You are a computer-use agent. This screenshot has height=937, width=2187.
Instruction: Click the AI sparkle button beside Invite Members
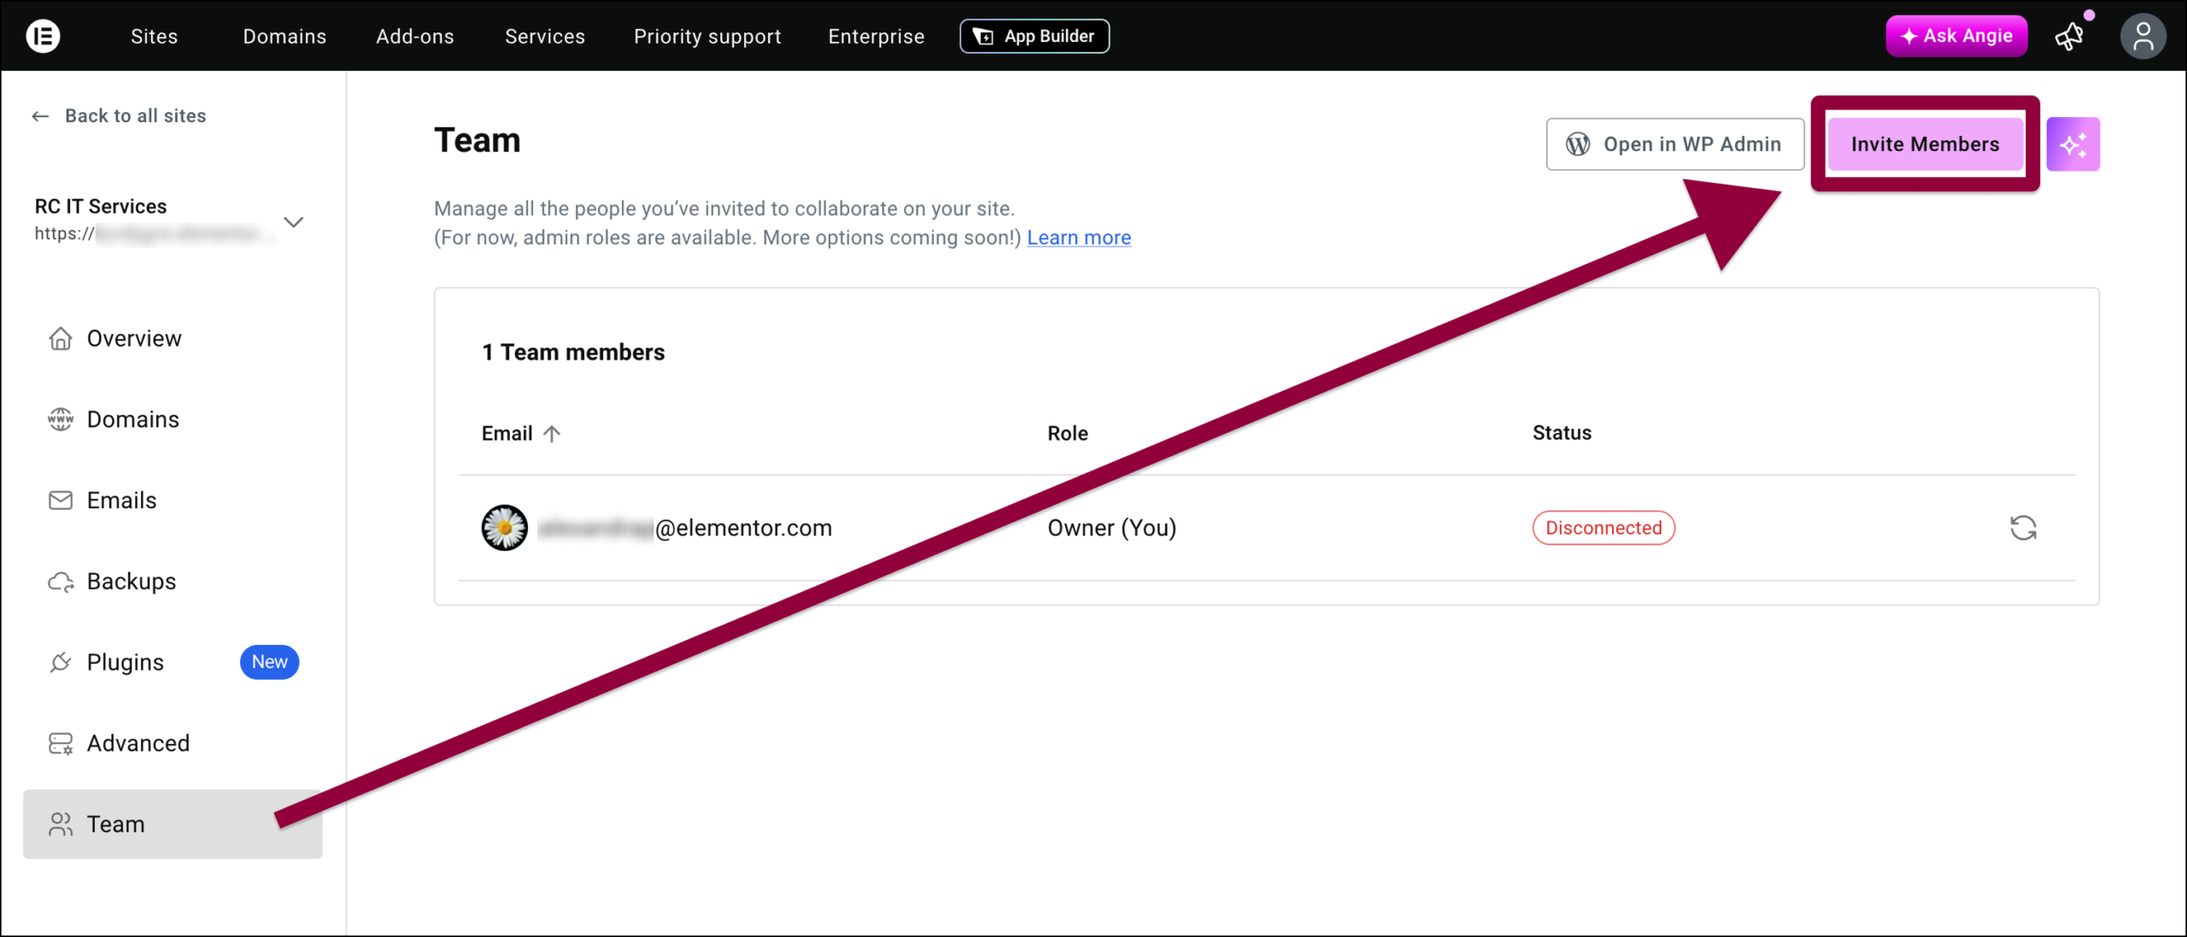[2073, 143]
